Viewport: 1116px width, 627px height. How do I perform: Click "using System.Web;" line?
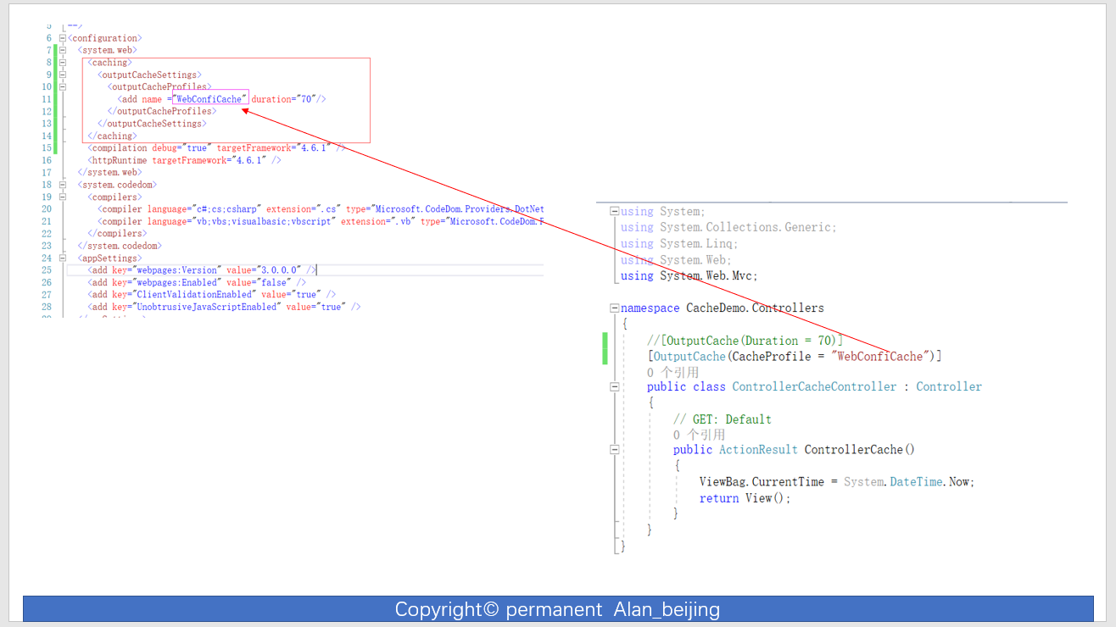(676, 260)
